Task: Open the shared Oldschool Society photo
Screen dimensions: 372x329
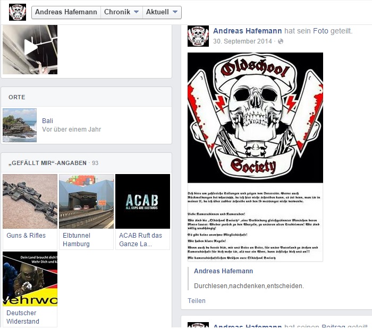Action: (255, 157)
